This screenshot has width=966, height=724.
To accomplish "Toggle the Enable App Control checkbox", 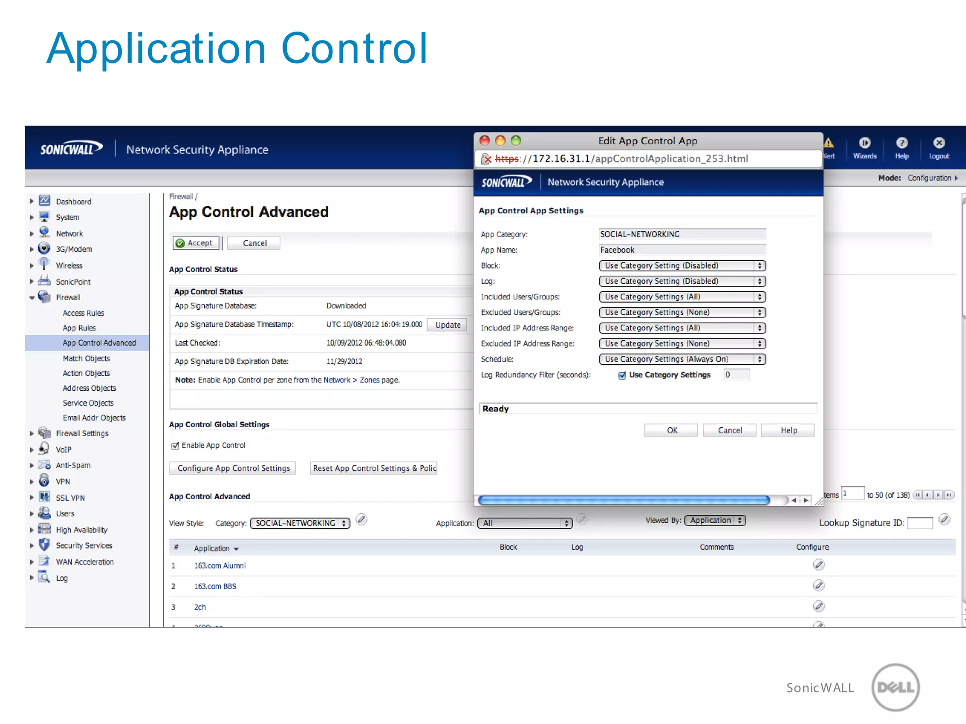I will pos(175,446).
